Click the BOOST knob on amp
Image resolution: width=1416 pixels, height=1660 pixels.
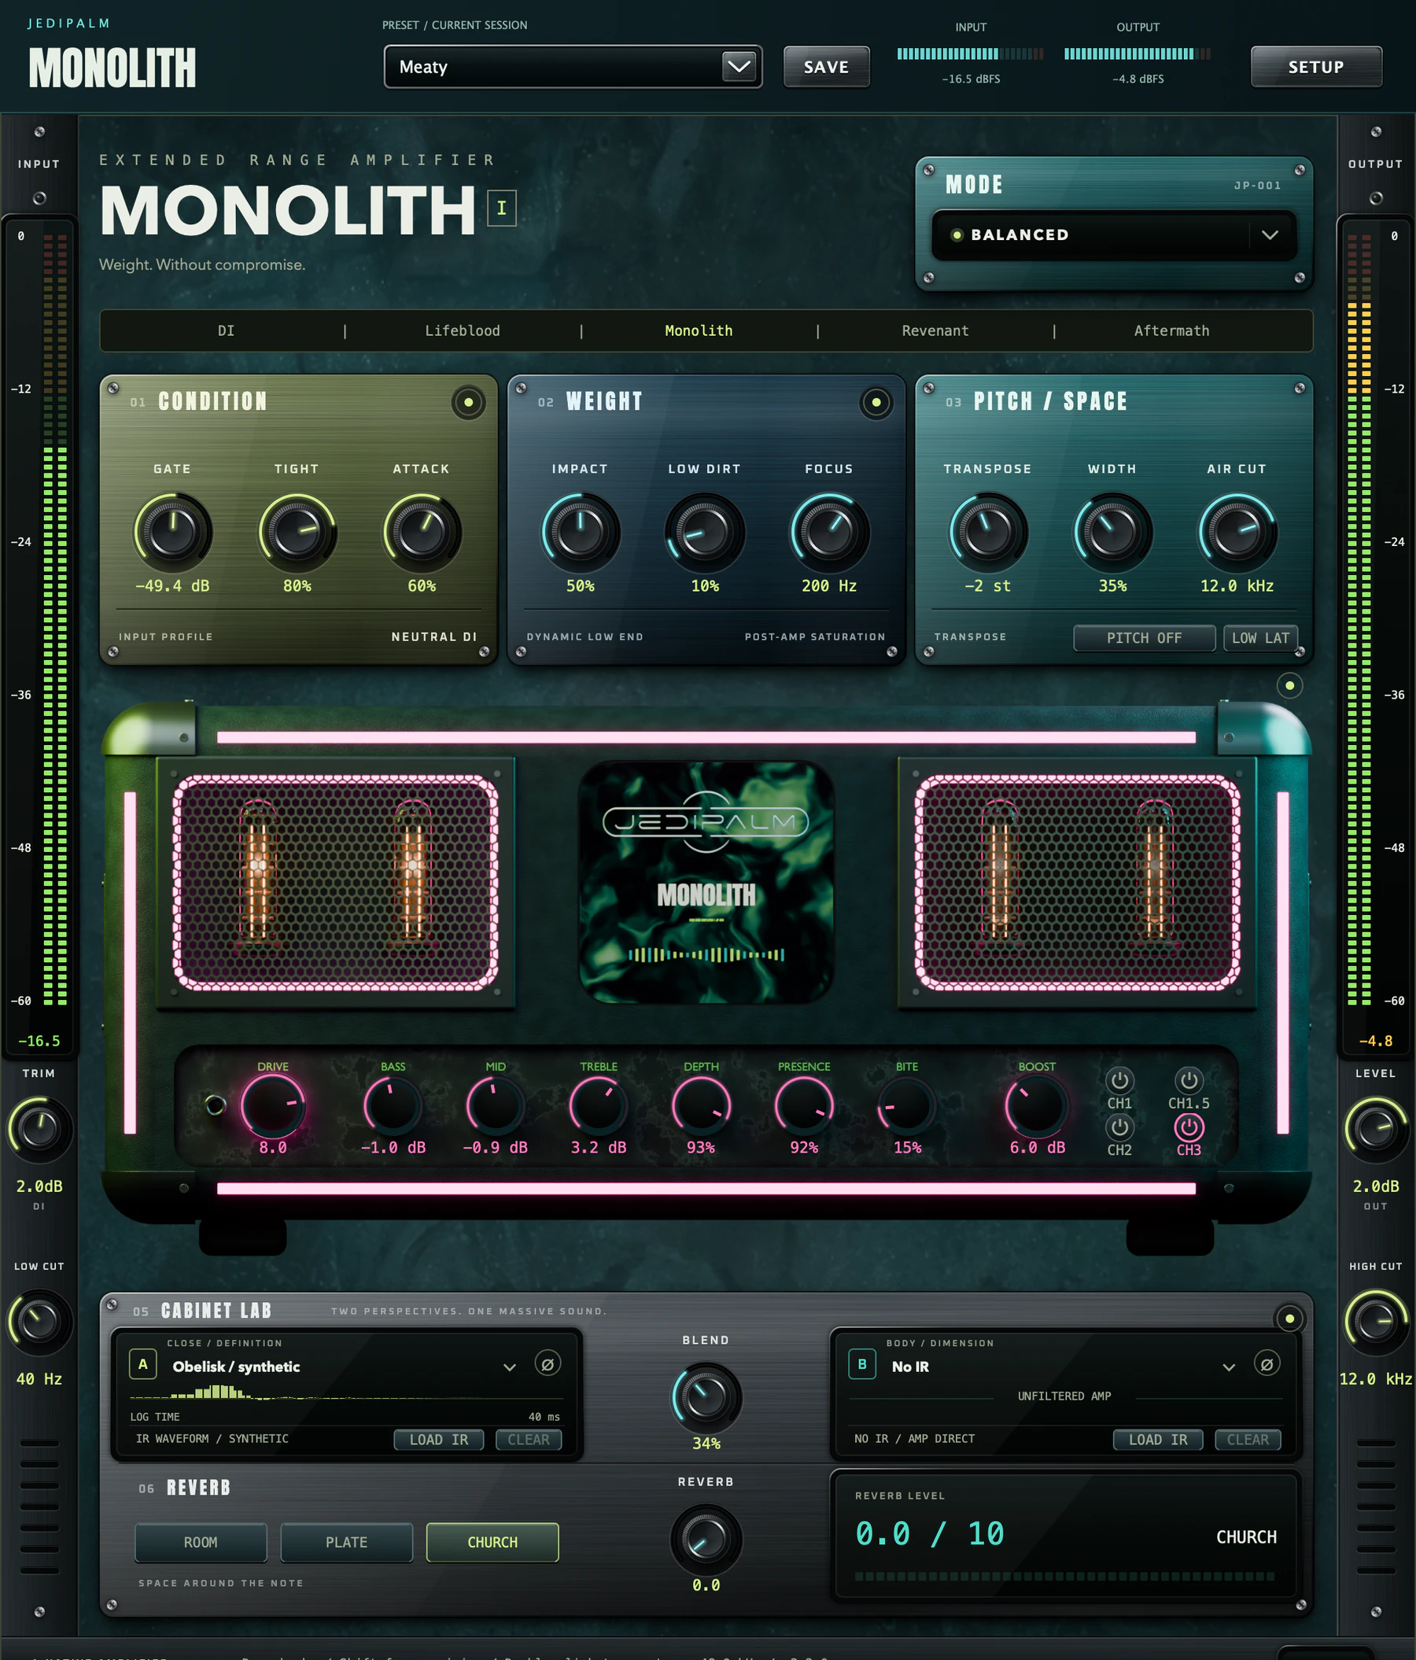pos(1036,1105)
